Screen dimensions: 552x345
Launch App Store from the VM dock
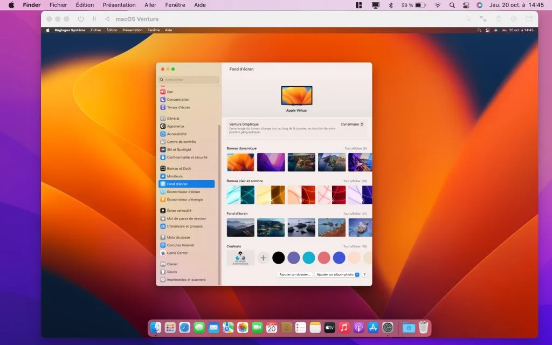[x=373, y=328]
